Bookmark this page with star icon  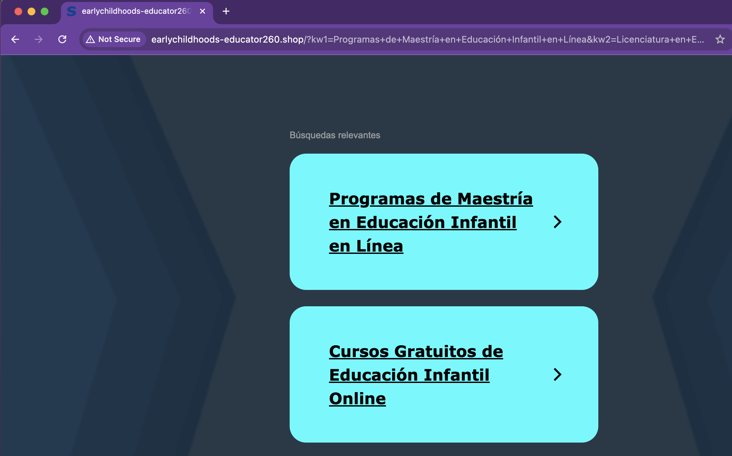[720, 39]
